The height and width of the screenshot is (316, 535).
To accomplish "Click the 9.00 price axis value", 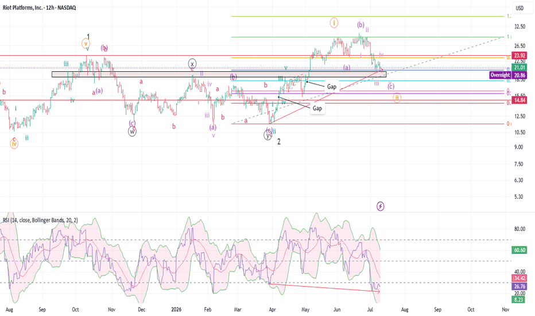I will [x=518, y=147].
